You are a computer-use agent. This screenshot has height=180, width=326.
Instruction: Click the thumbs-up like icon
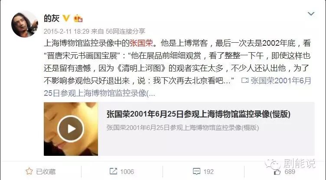[277, 172]
